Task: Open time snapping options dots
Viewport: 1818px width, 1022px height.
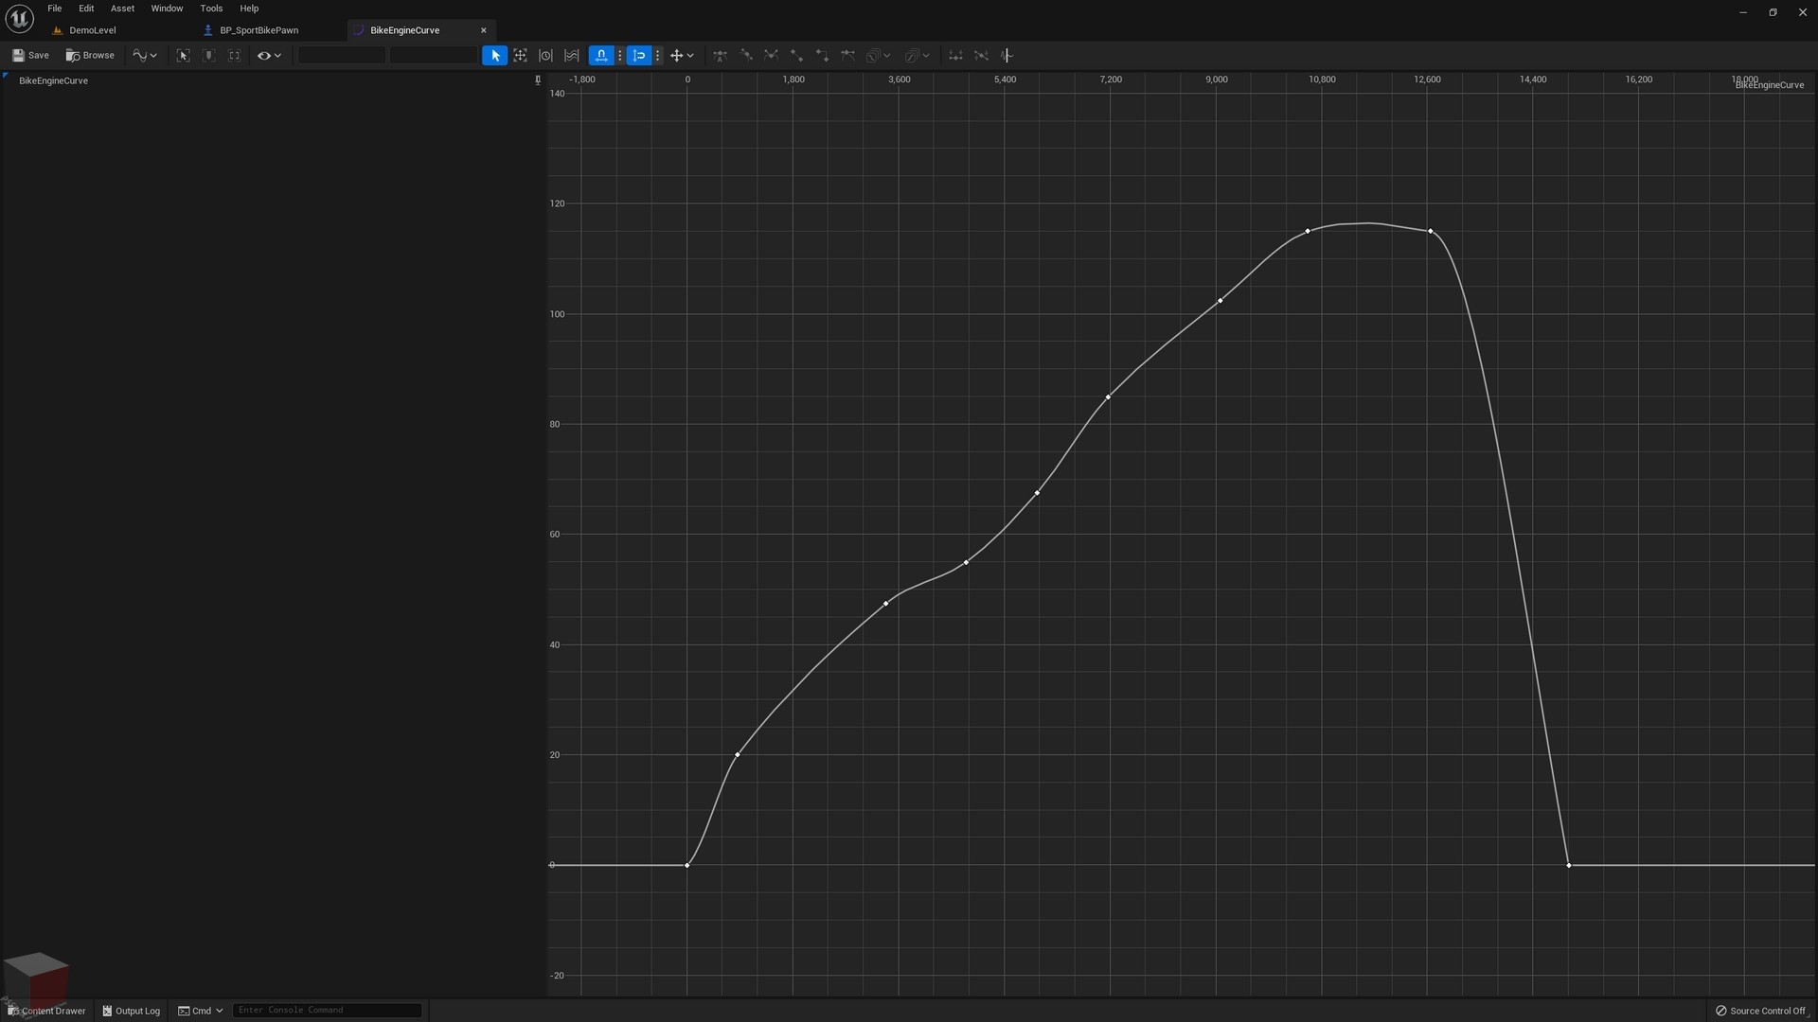Action: coord(620,56)
